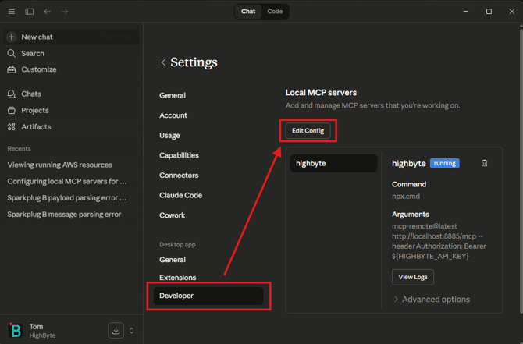This screenshot has width=523, height=344.
Task: Switch to the Chat tab
Action: pos(248,12)
